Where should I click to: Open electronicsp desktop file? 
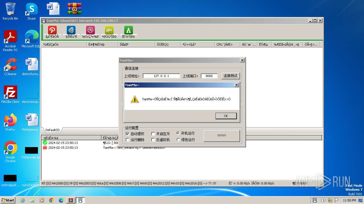[x=31, y=96]
